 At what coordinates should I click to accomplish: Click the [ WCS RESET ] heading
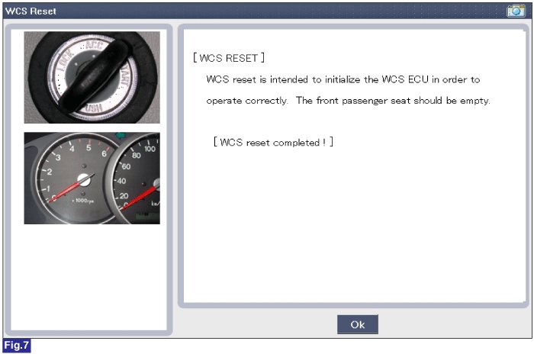click(229, 58)
